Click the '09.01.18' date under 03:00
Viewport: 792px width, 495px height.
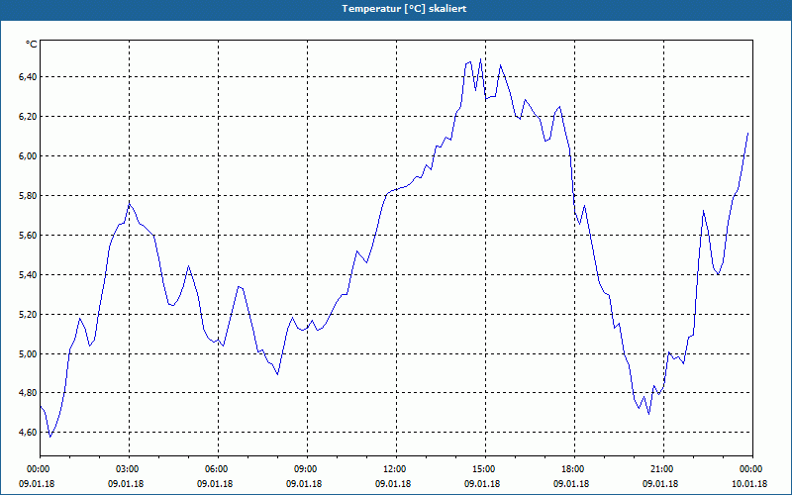click(126, 484)
